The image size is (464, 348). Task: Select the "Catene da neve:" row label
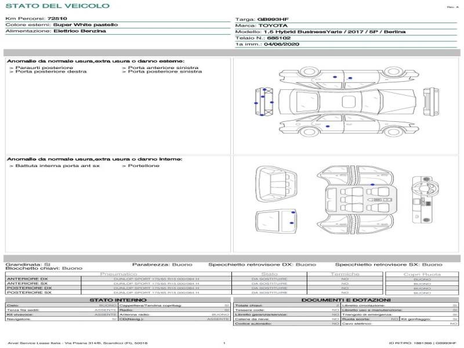tap(252, 320)
